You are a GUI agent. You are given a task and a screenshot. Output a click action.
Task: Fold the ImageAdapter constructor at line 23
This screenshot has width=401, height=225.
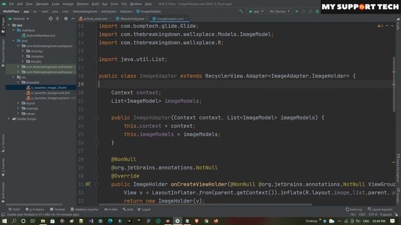point(97,117)
